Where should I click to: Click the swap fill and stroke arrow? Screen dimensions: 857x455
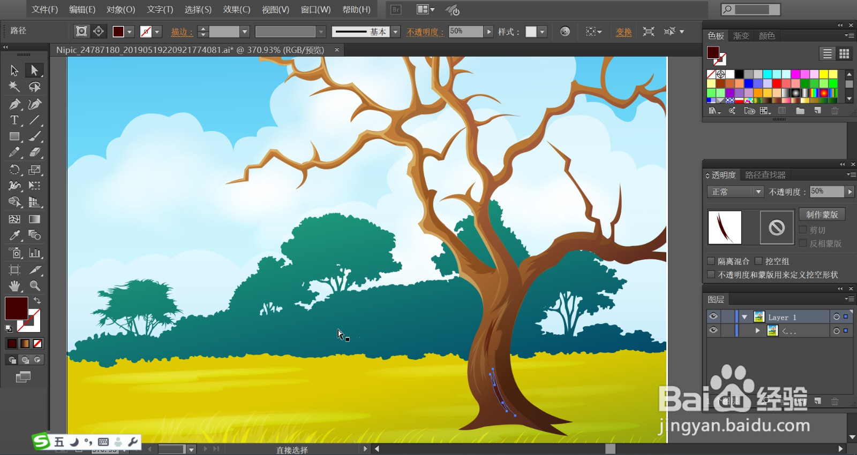pyautogui.click(x=37, y=300)
